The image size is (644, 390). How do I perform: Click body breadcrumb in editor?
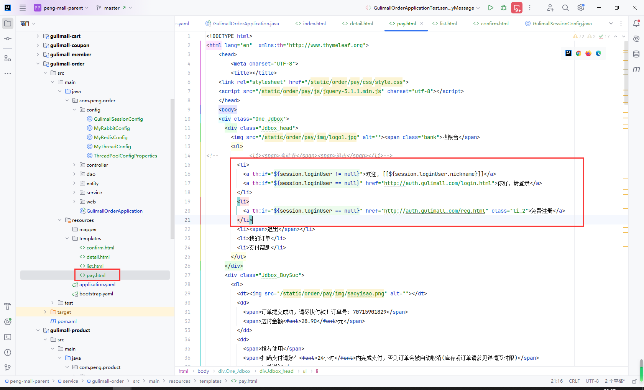[203, 371]
